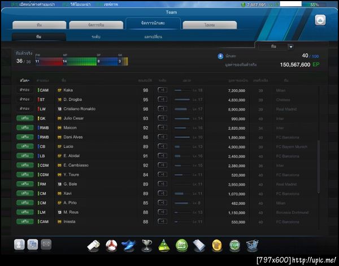Click the level progress bar for Kaka

coord(182,91)
